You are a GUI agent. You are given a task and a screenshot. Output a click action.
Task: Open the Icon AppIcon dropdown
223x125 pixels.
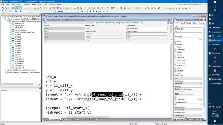click(x=197, y=100)
